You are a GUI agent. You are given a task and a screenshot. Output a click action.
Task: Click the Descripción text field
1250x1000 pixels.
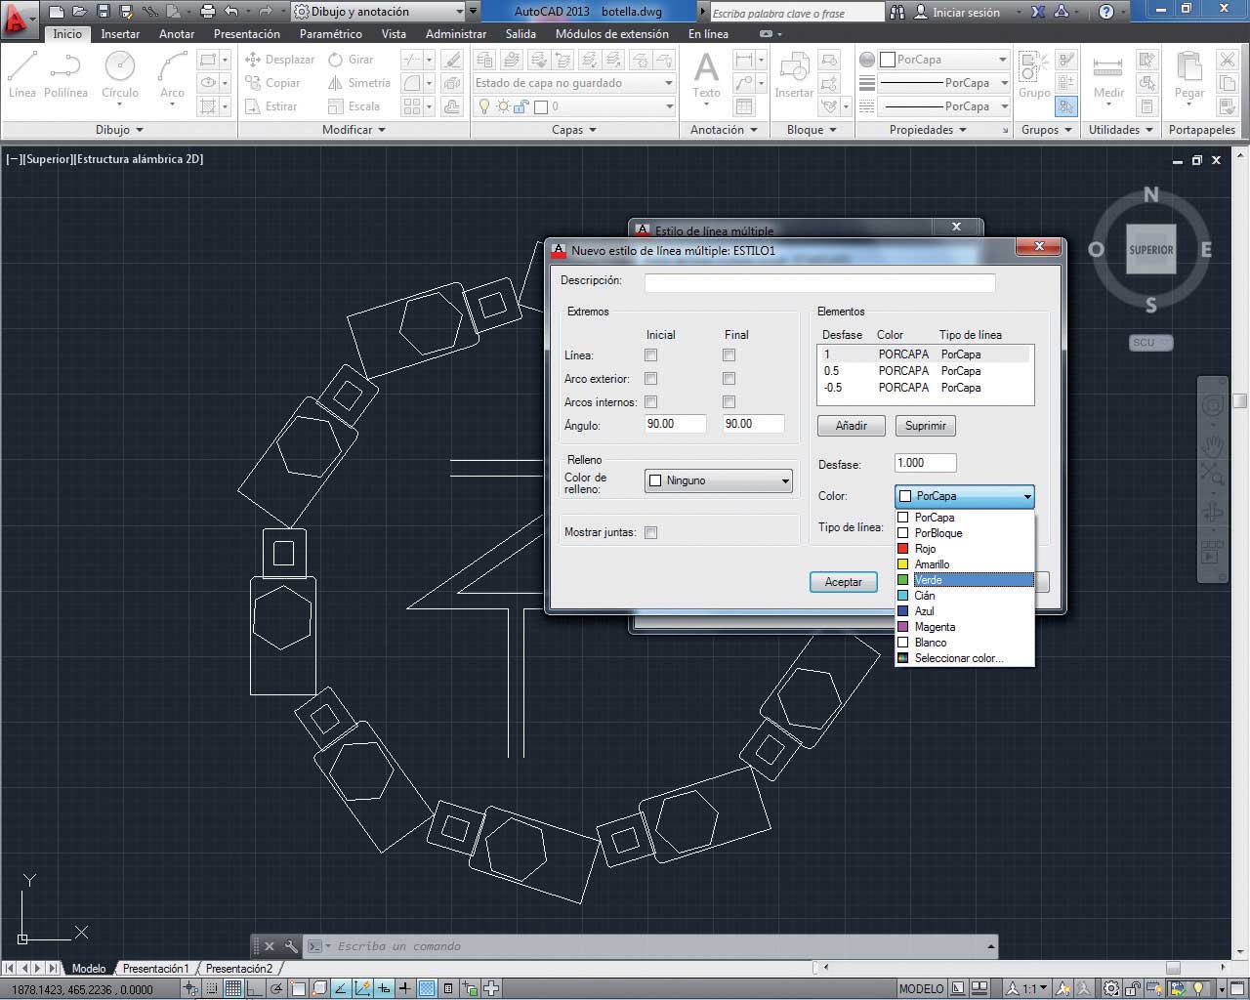[819, 282]
